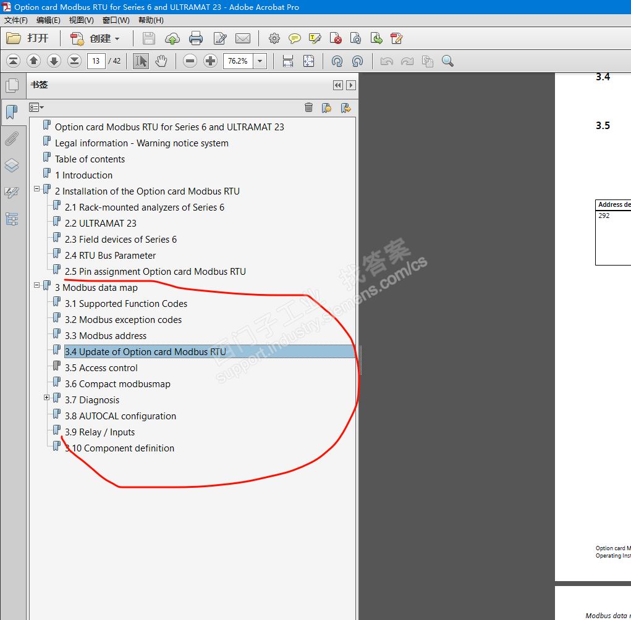Open the zoom level dropdown arrow
The image size is (631, 620).
[x=260, y=61]
